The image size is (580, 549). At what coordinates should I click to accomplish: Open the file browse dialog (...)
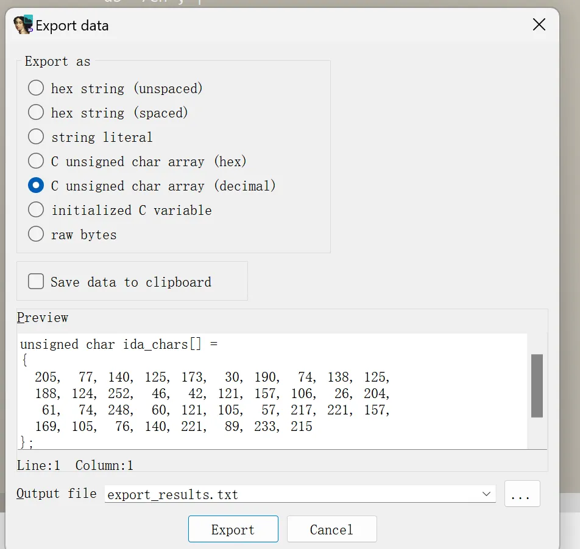click(522, 494)
